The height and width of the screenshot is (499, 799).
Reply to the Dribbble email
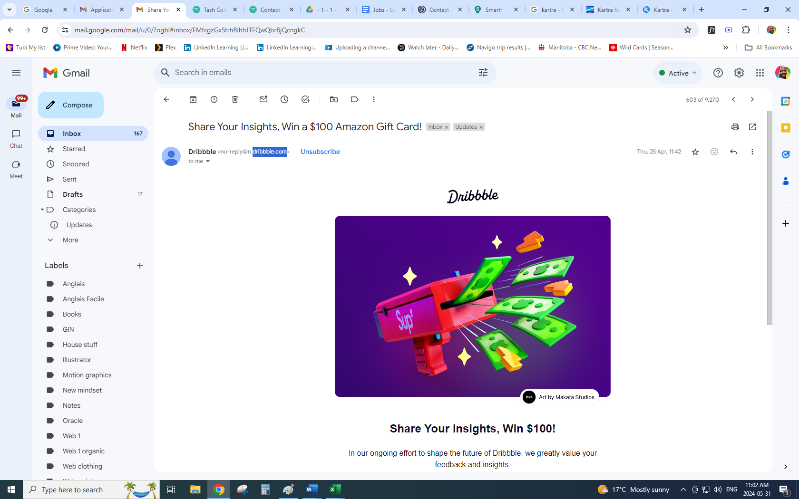coord(733,152)
